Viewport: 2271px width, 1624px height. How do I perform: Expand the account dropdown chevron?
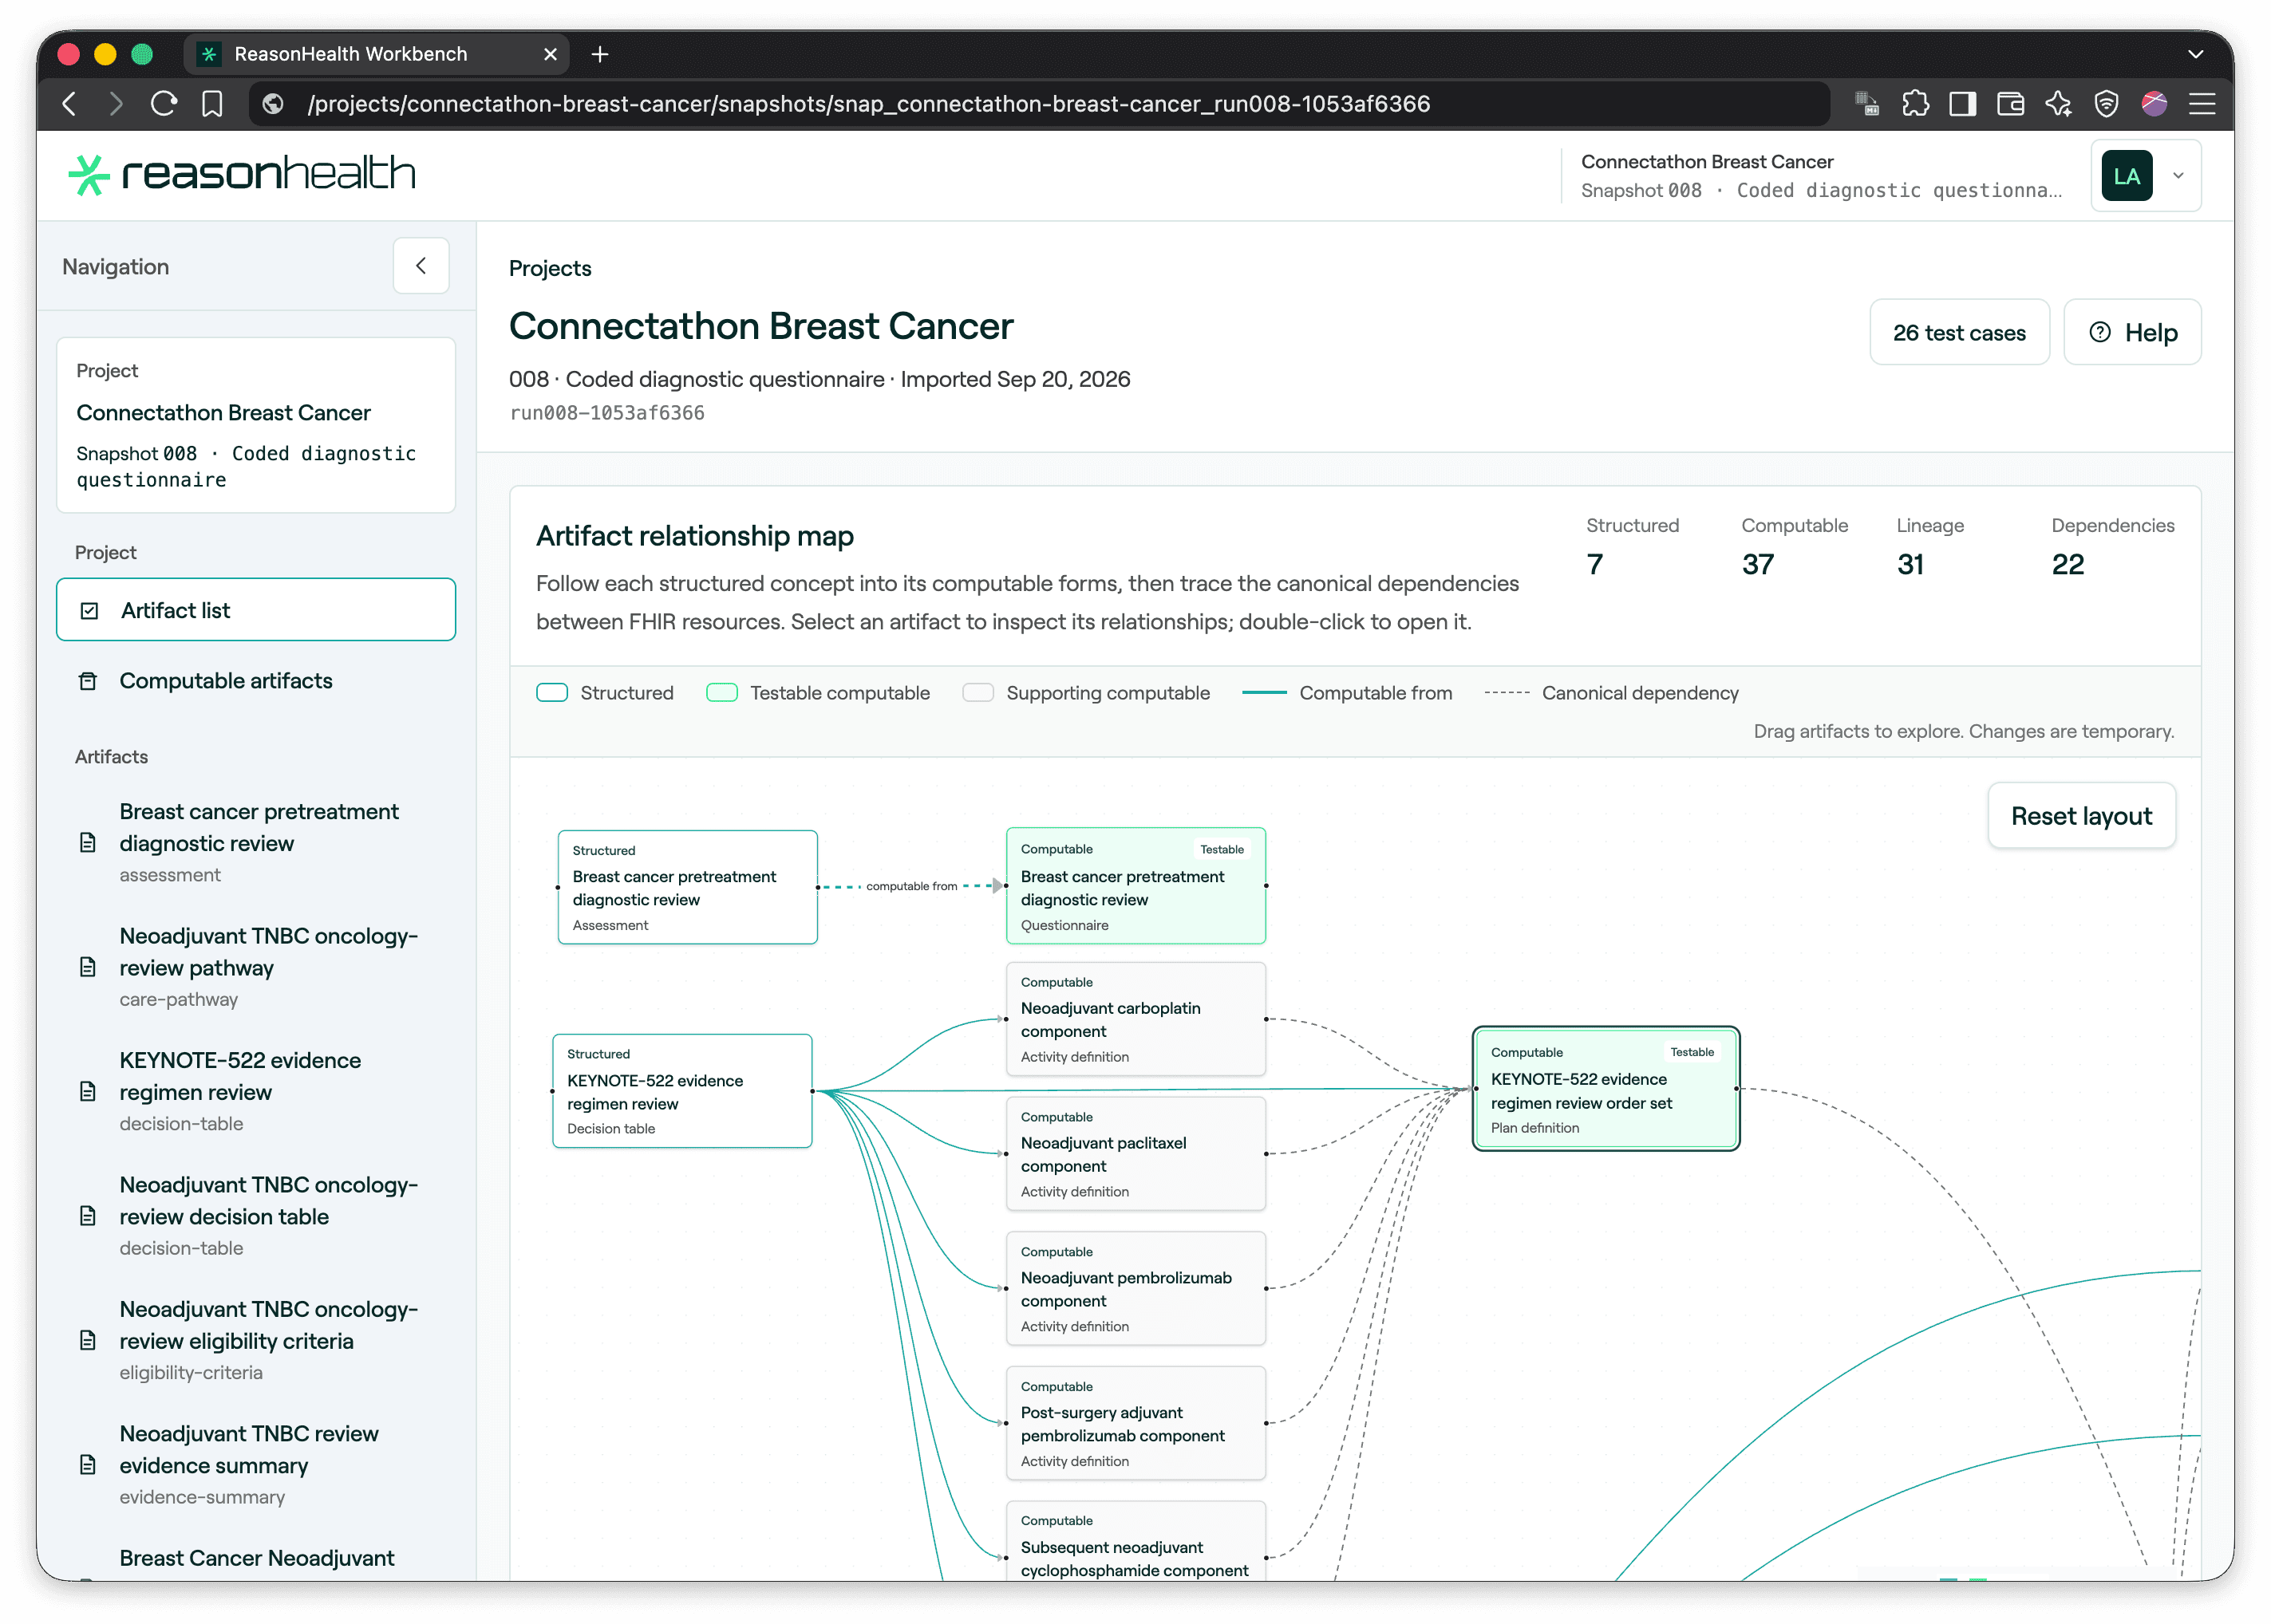2178,176
